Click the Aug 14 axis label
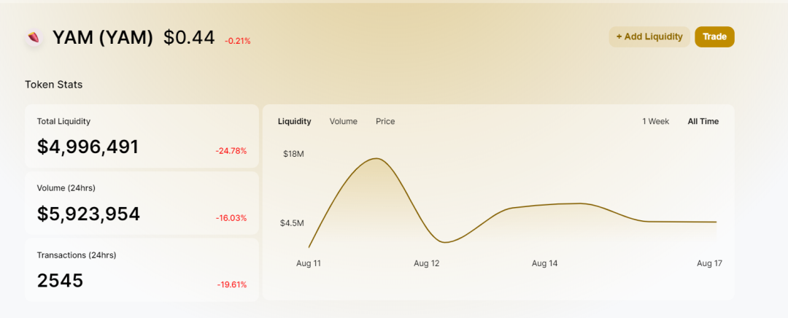 tap(545, 263)
